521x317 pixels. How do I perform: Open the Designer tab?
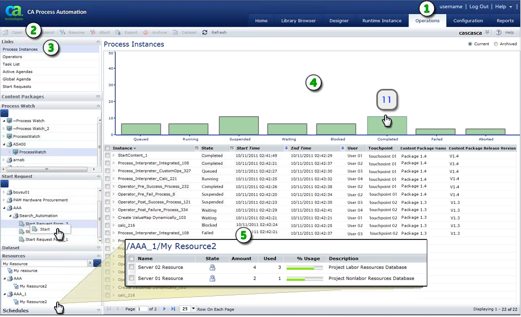click(x=339, y=21)
